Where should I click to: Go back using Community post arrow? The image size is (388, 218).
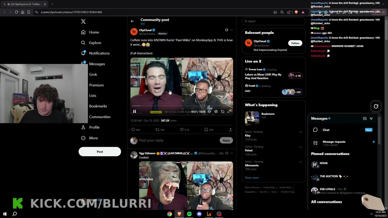click(132, 21)
